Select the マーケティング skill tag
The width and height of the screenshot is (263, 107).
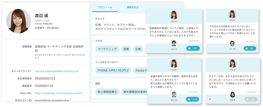coord(107,49)
